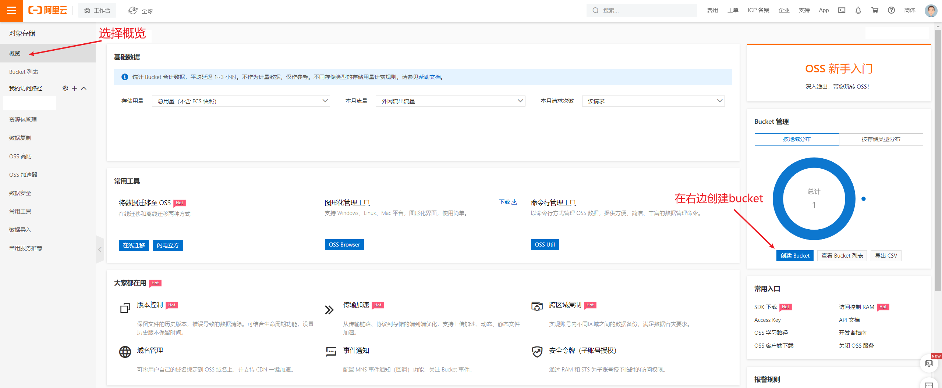Screen dimensions: 942x388
Task: Open settings gear beside 我的访问路径
Action: (65, 88)
